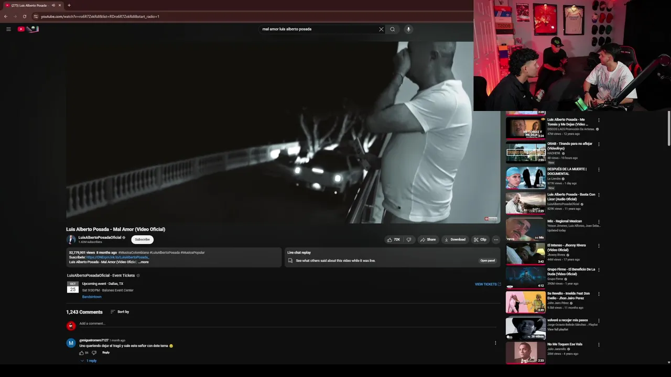Run search with the magnifier button

[x=392, y=29]
